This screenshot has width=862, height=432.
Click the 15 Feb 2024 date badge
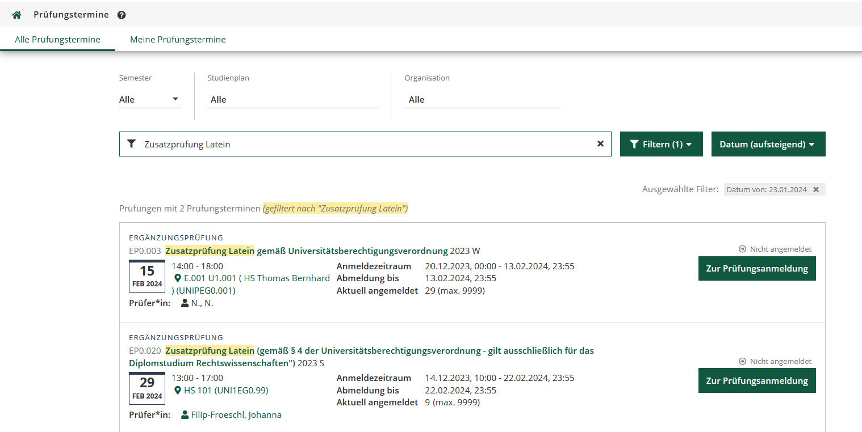(x=147, y=276)
